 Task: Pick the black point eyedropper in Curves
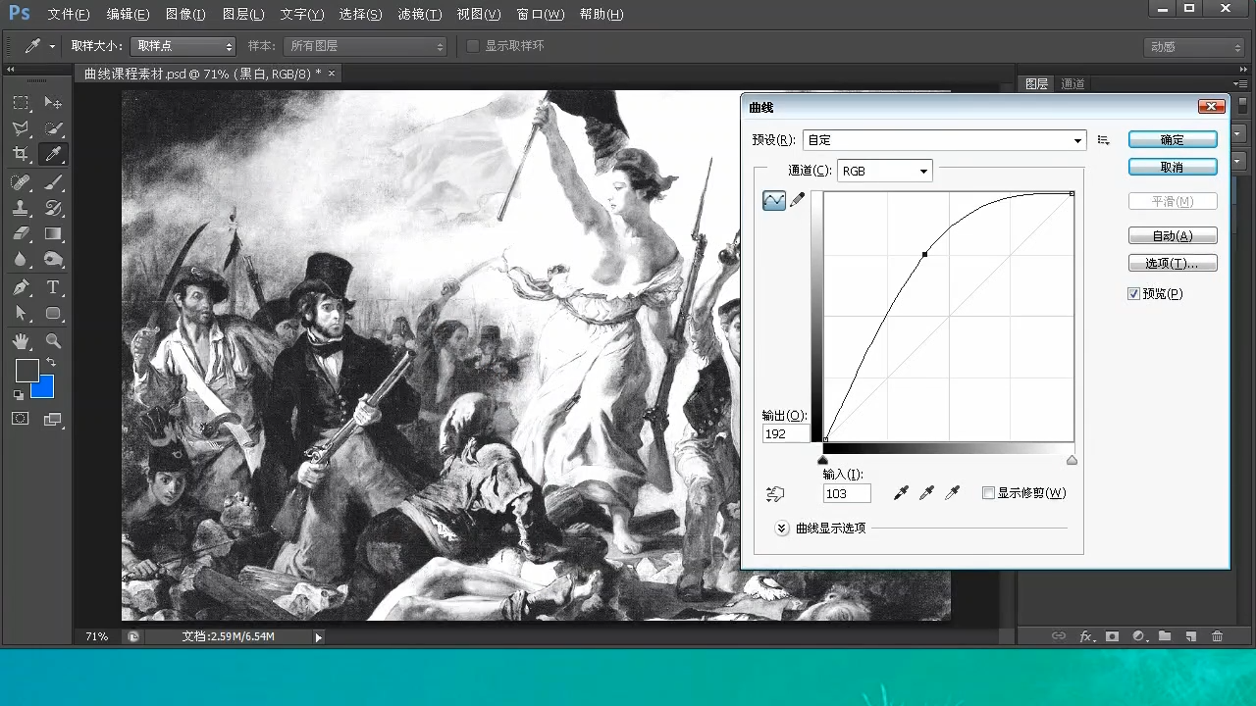click(x=901, y=493)
